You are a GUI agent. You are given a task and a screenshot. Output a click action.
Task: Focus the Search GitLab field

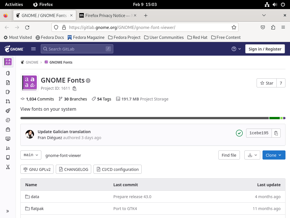(x=77, y=49)
